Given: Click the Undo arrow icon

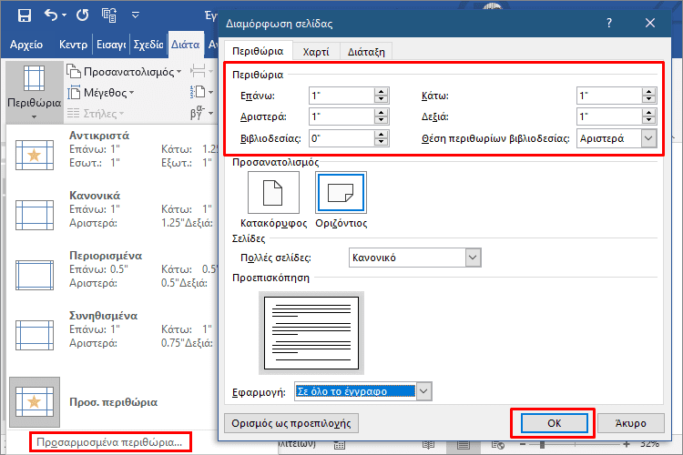Looking at the screenshot, I should (x=51, y=15).
